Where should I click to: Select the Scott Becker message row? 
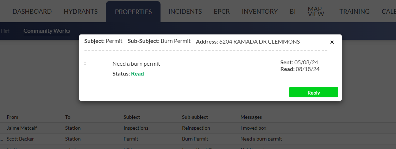point(20,139)
